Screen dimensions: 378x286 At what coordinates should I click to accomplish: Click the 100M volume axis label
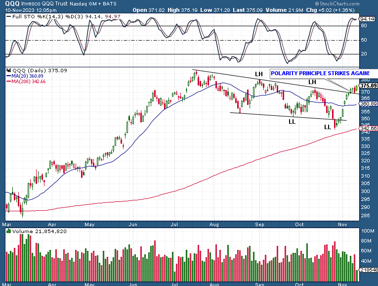click(x=368, y=231)
